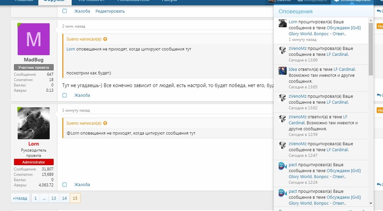
Task: Click Редактировать to edit the post
Action: coord(110,11)
